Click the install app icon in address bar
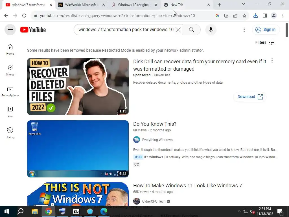289x217 pixels. [x=226, y=16]
